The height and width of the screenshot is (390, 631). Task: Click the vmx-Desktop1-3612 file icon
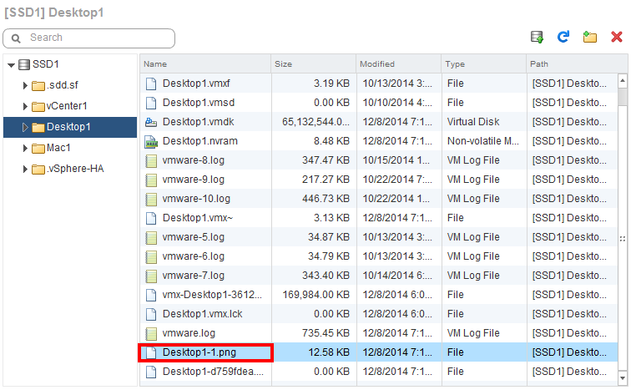point(151,295)
